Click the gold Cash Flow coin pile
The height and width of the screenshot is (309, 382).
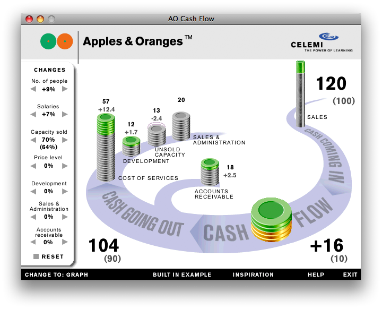pyautogui.click(x=271, y=218)
